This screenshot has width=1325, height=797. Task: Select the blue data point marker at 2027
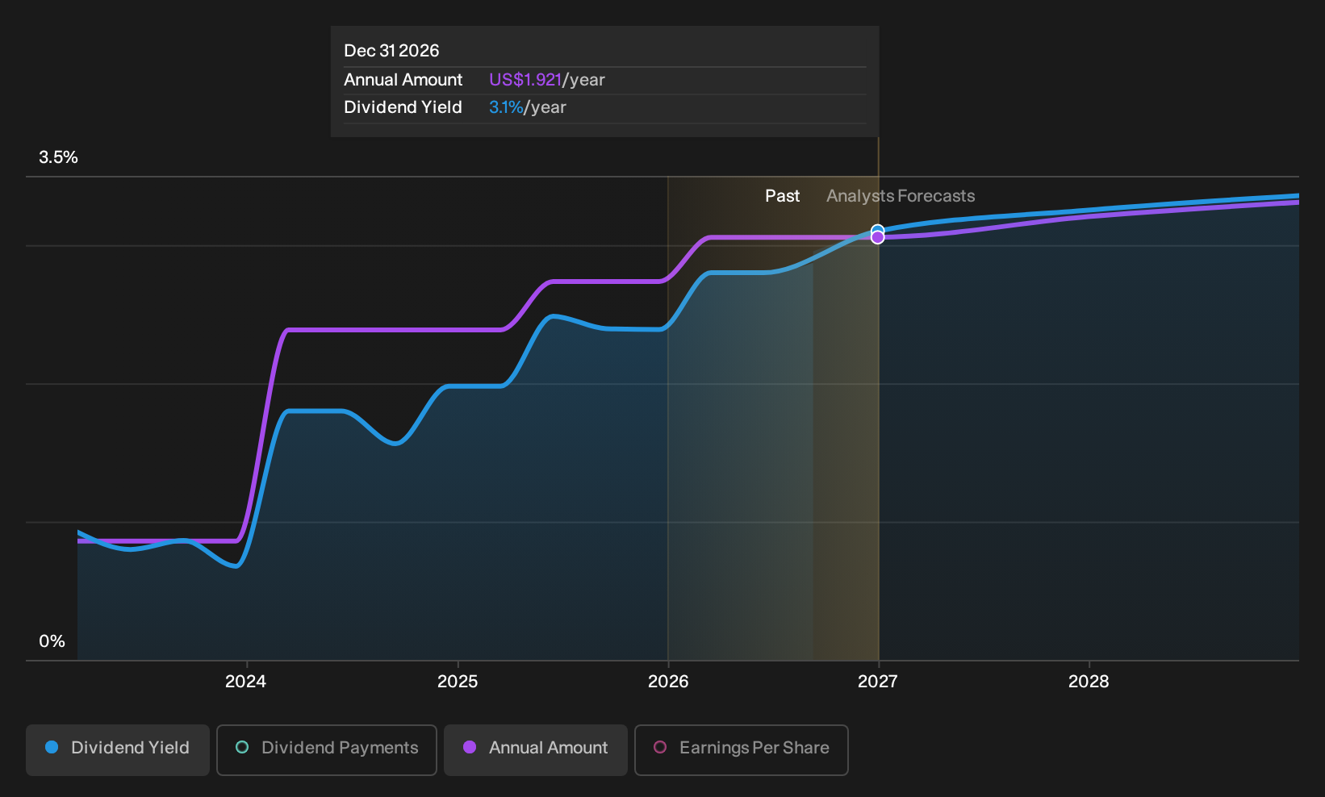[x=878, y=230]
